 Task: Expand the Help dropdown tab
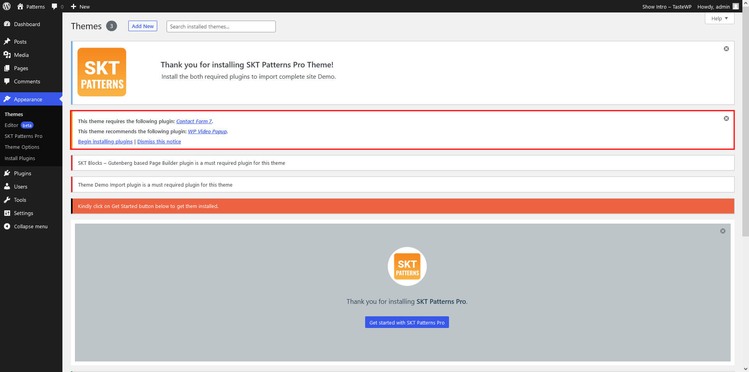coord(719,18)
